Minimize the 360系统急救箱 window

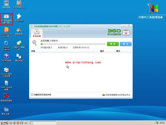[123, 26]
